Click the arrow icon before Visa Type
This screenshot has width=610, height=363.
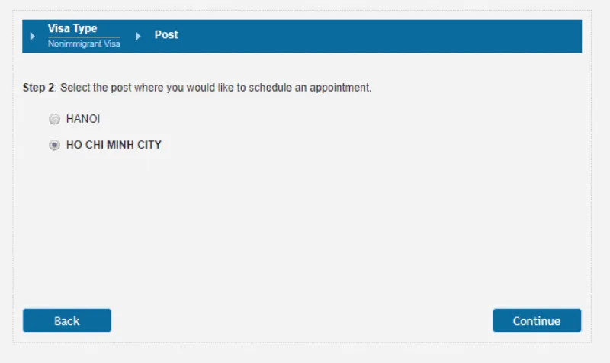click(x=33, y=36)
